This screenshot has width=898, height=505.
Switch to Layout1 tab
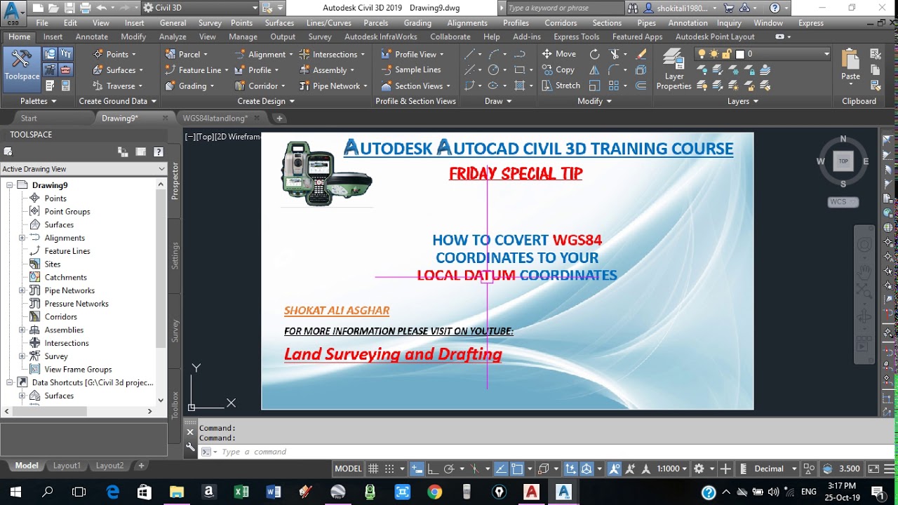[x=67, y=465]
